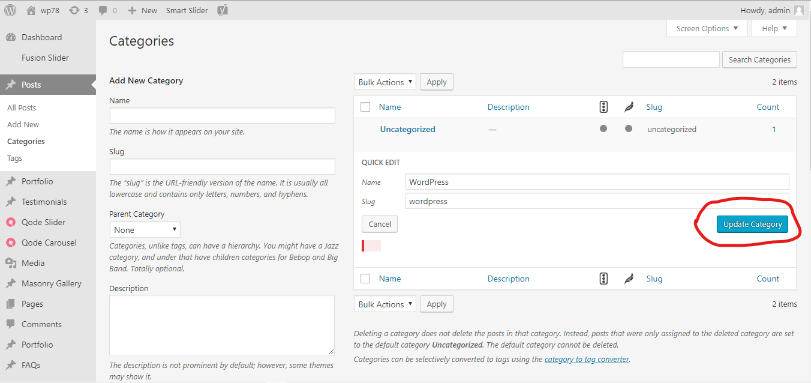Screen dimensions: 811x383
Task: Sort by readability feather icon in header
Action: tap(629, 107)
